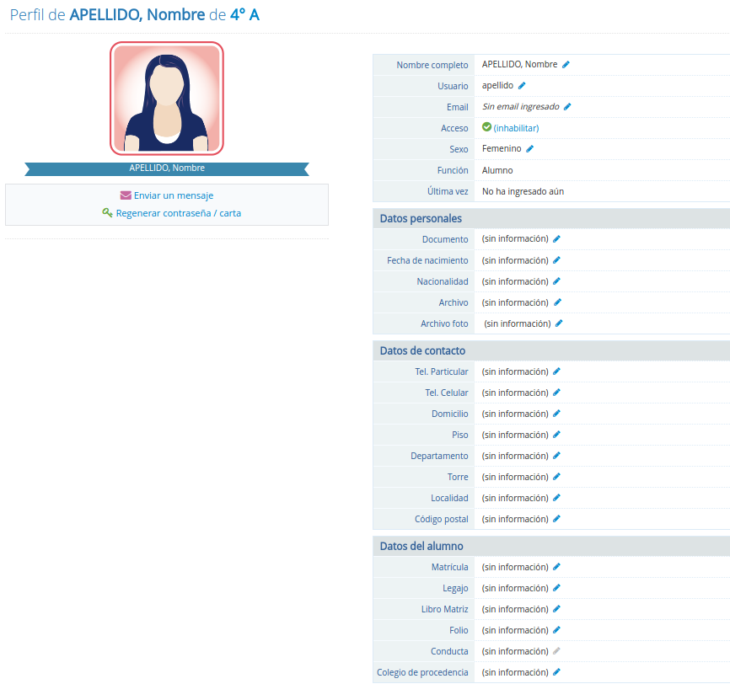Click the Tel. Celular edit pencil
730x700 pixels.
556,393
